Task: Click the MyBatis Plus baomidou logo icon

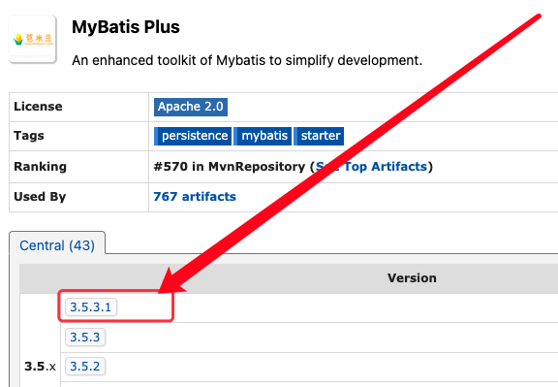Action: (x=32, y=39)
